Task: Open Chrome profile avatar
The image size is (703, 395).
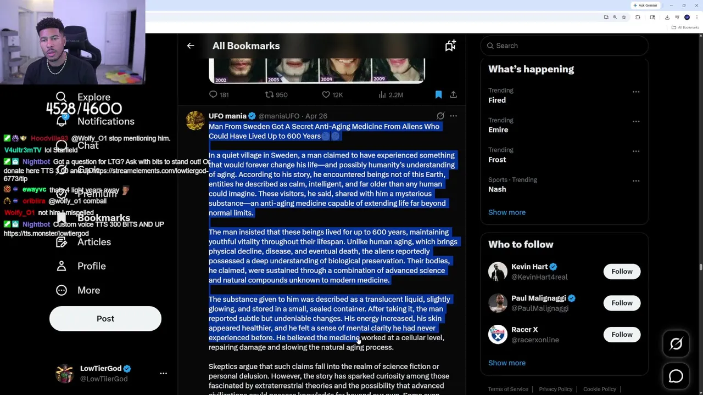Action: click(x=687, y=18)
